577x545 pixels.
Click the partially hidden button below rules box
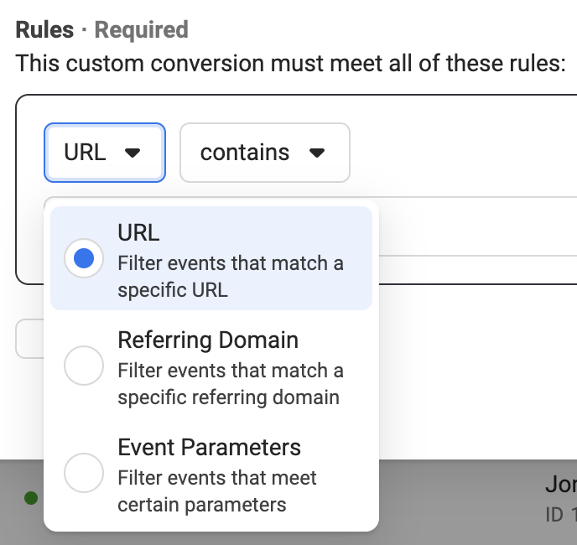coord(30,339)
